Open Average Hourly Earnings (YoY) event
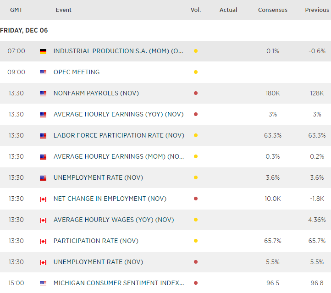331x293 pixels. tap(118, 115)
